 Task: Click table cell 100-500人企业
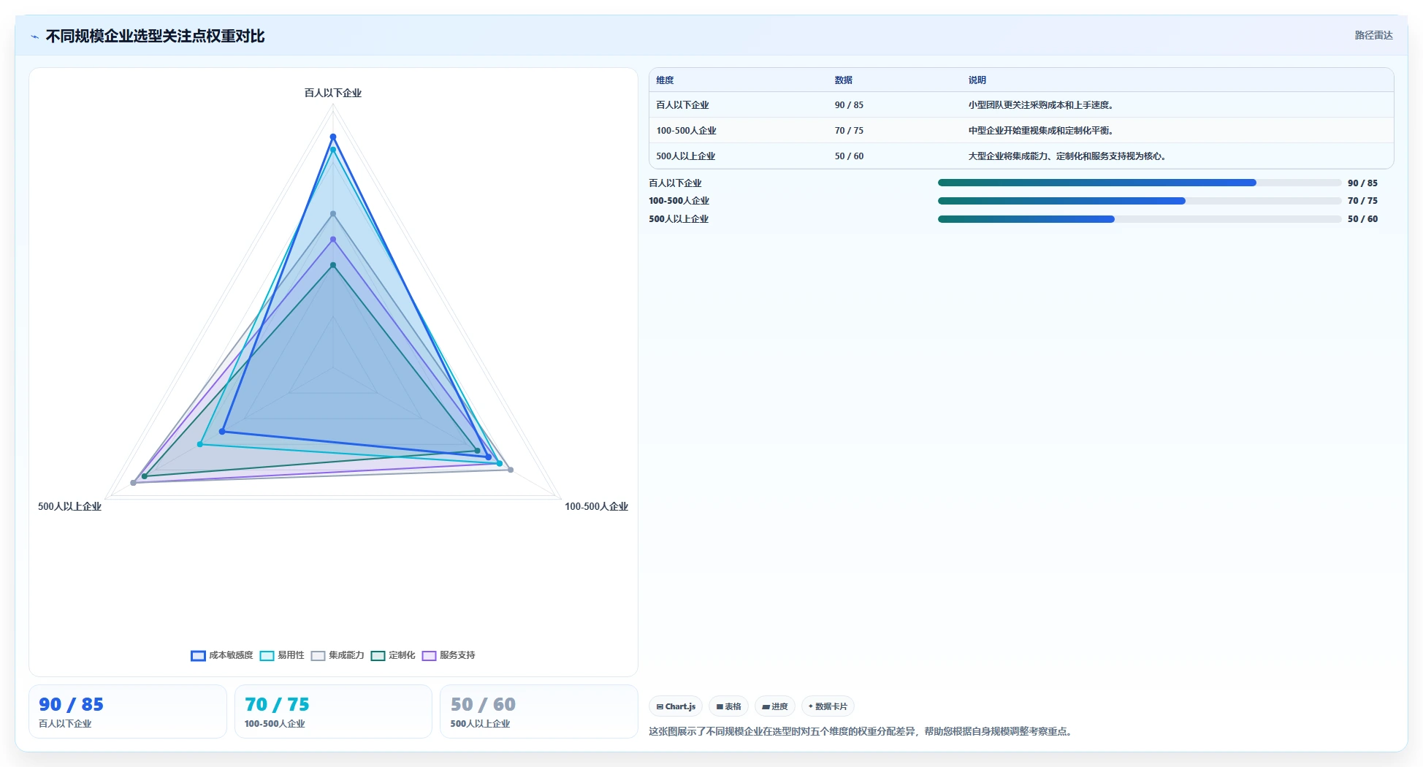click(686, 131)
